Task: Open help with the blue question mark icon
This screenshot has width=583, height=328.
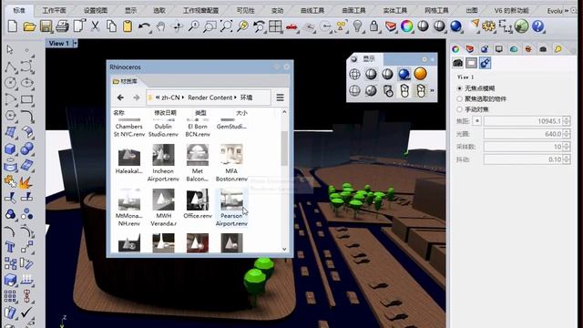Action: pyautogui.click(x=537, y=26)
